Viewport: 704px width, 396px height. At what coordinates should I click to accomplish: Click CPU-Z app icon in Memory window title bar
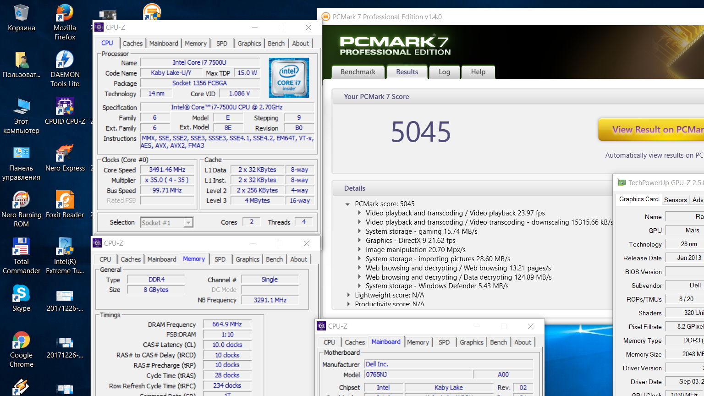97,243
